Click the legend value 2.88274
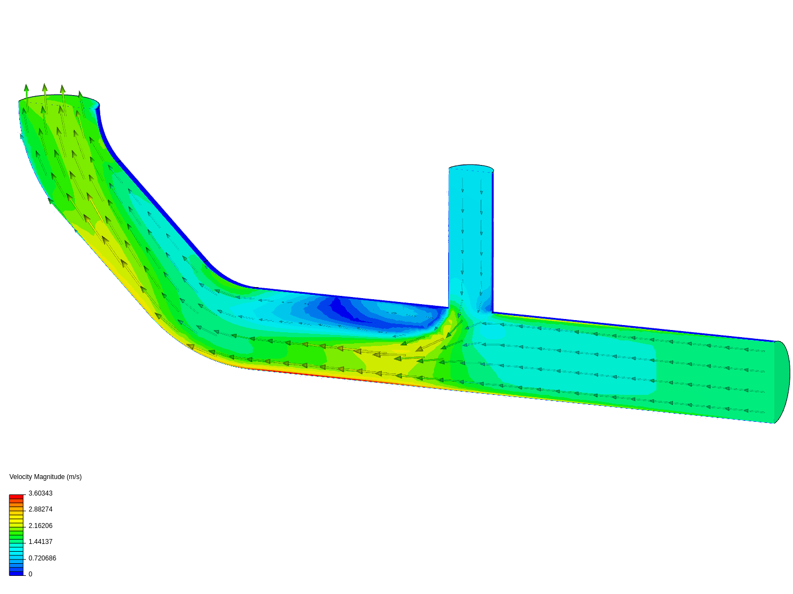 click(40, 509)
